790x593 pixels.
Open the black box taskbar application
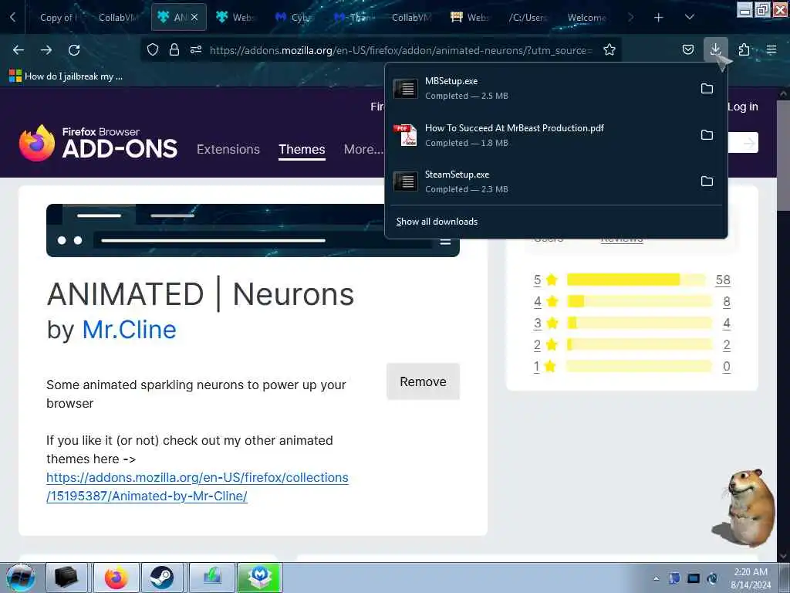tap(66, 578)
